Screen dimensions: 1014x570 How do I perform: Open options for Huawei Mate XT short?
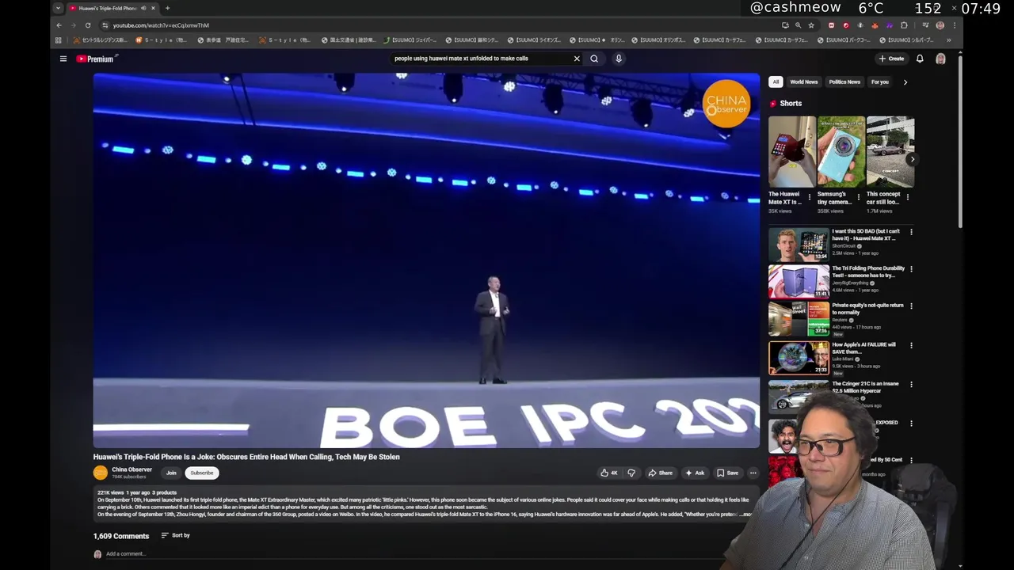(809, 196)
